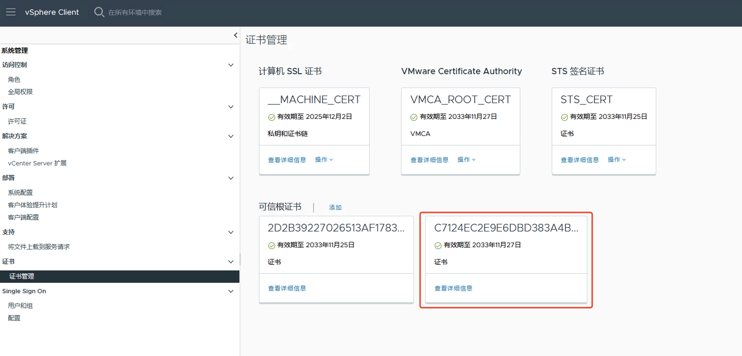This screenshot has width=742, height=356.
Task: Click the STS_CERT card title
Action: pos(586,100)
